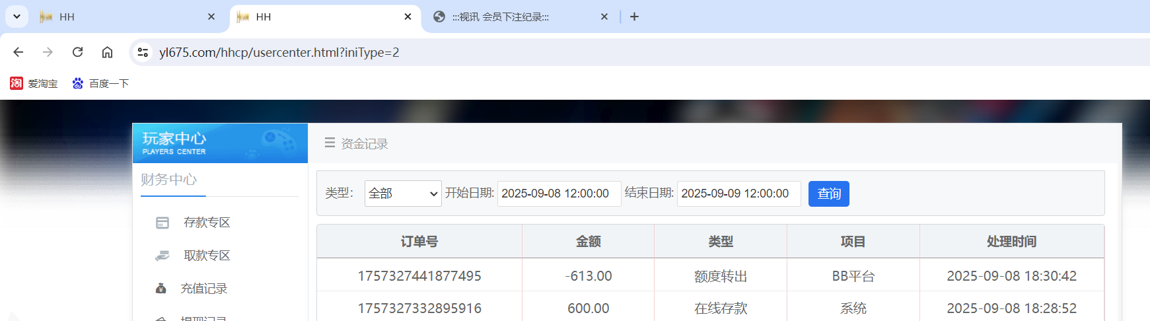Click the 查询 search button
This screenshot has height=321, width=1150.
pyautogui.click(x=829, y=194)
